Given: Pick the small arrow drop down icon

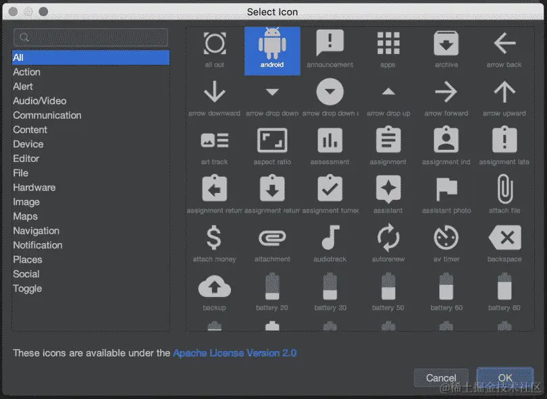Looking at the screenshot, I should (x=272, y=99).
